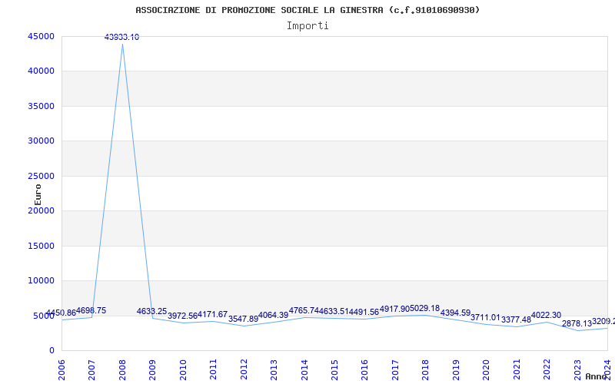The image size is (615, 384).
Task: Click the Importi subtitle
Action: [x=307, y=26]
